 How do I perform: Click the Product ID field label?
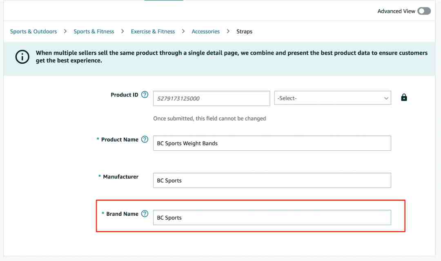(124, 95)
